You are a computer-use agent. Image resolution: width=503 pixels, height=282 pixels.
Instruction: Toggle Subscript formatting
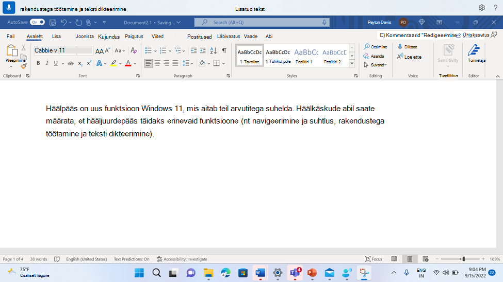80,63
